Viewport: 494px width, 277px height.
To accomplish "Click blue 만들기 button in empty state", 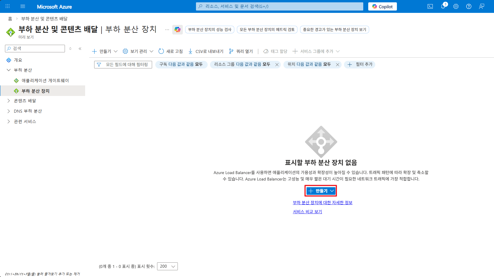I will pyautogui.click(x=321, y=191).
